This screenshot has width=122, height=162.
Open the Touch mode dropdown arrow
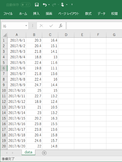67,5
